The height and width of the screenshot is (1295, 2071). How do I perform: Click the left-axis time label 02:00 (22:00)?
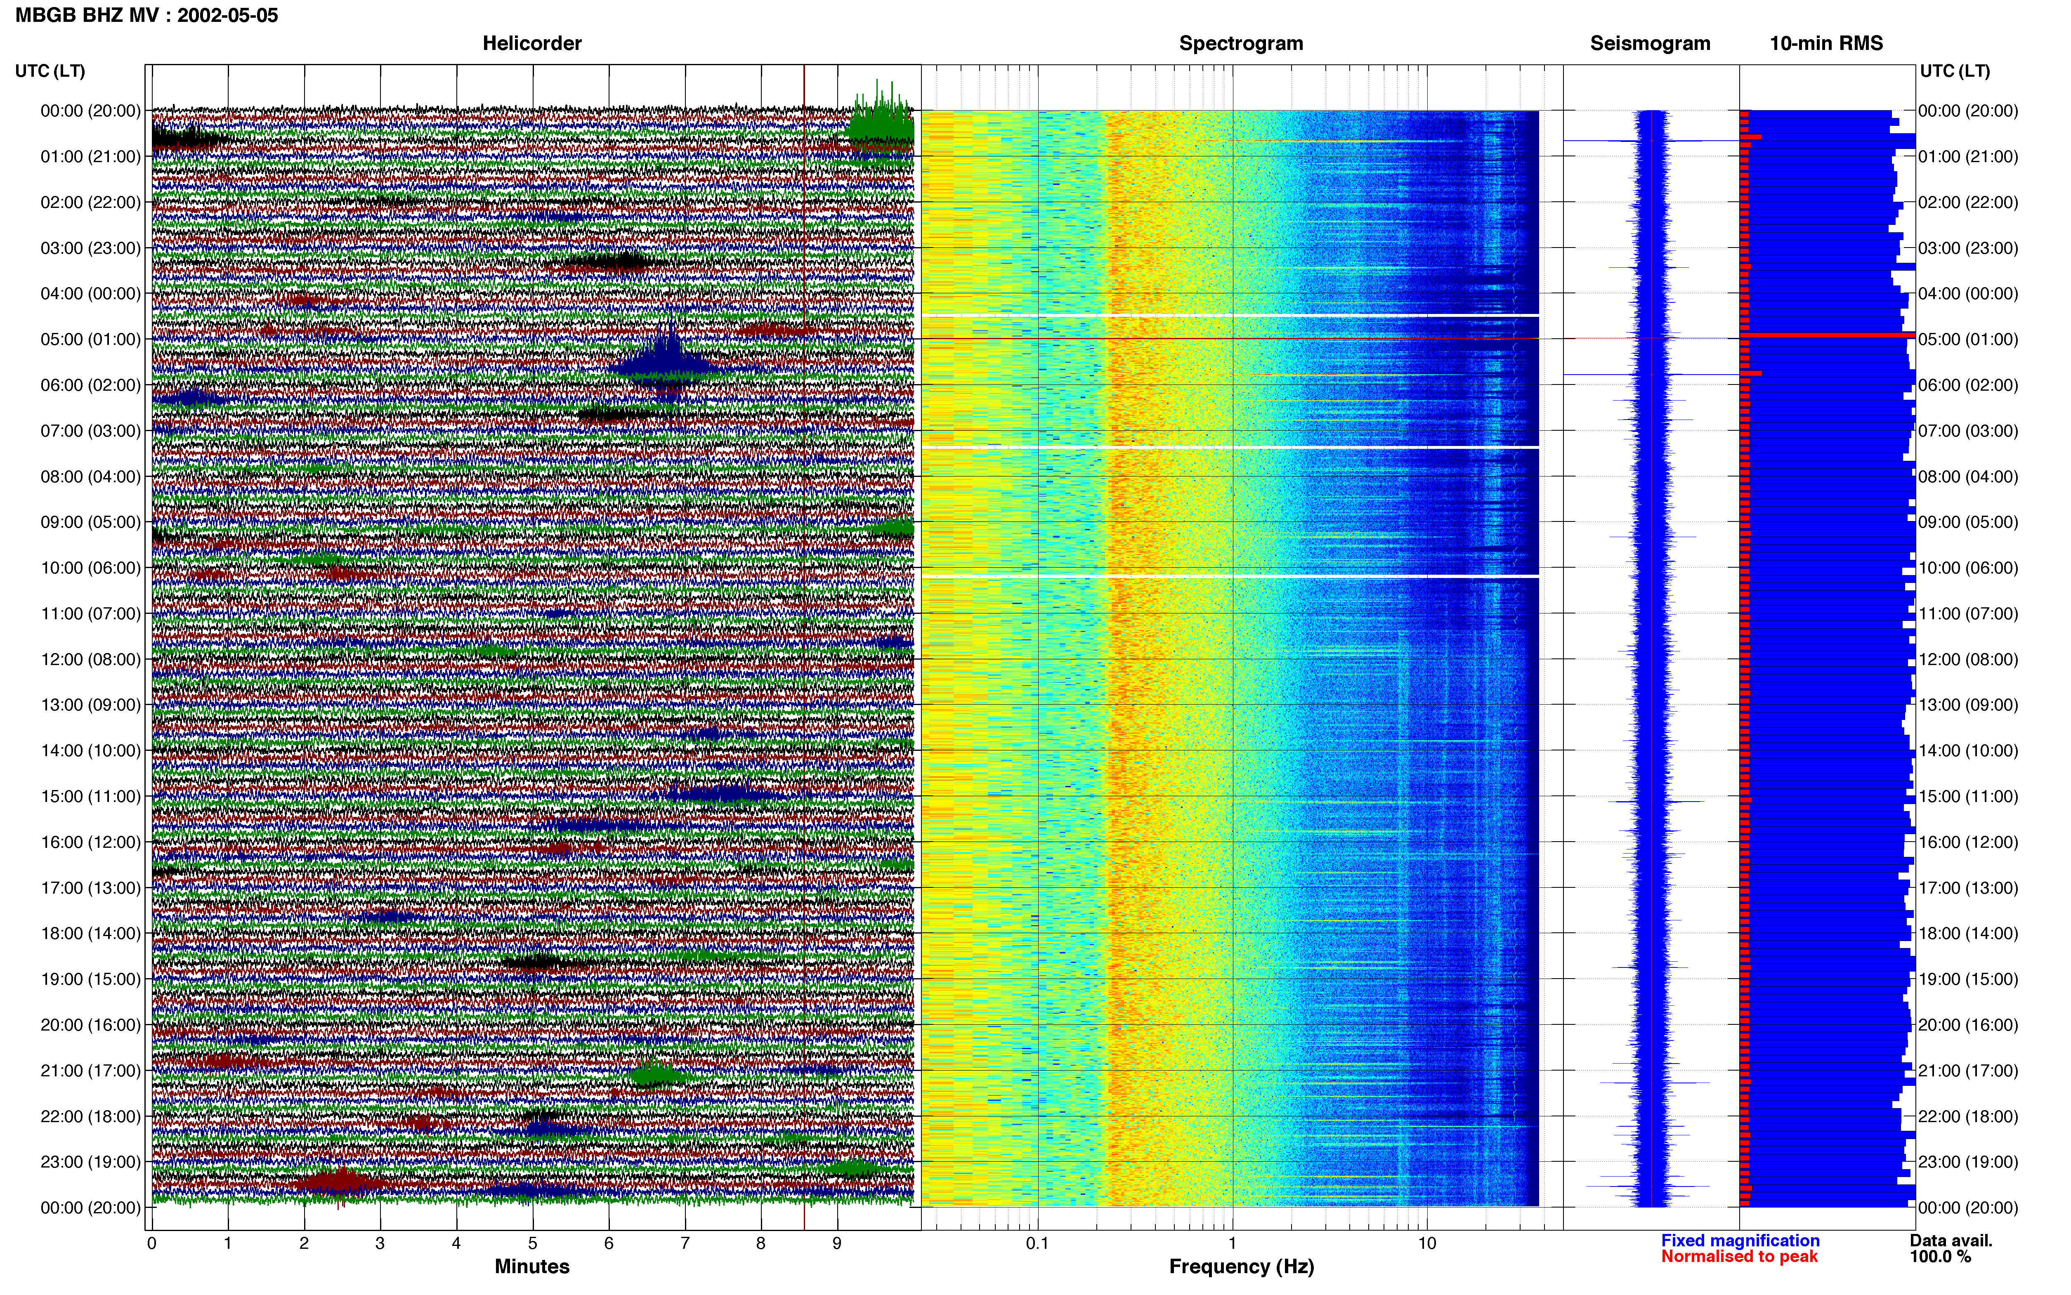[91, 202]
